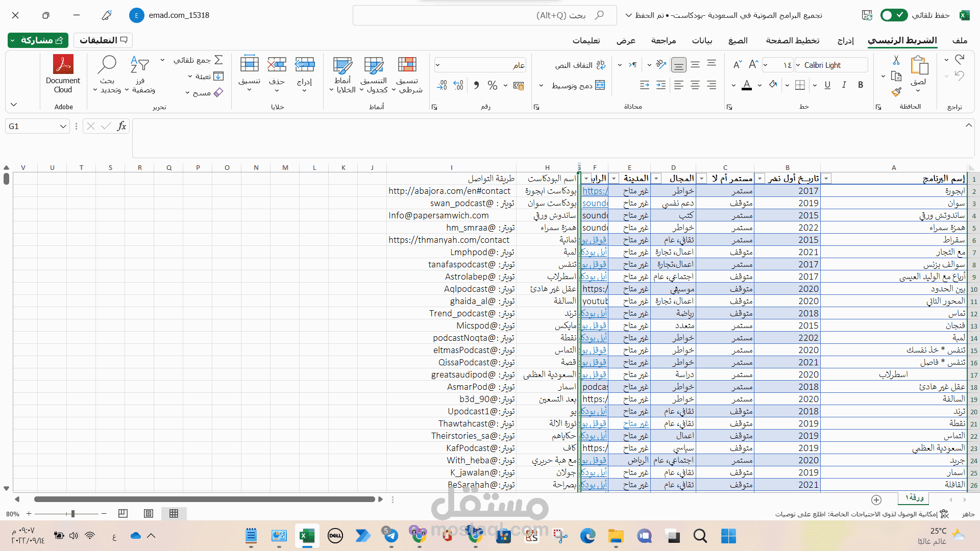Image resolution: width=980 pixels, height=551 pixels.
Task: Toggle the AutoSave switch
Action: point(894,15)
